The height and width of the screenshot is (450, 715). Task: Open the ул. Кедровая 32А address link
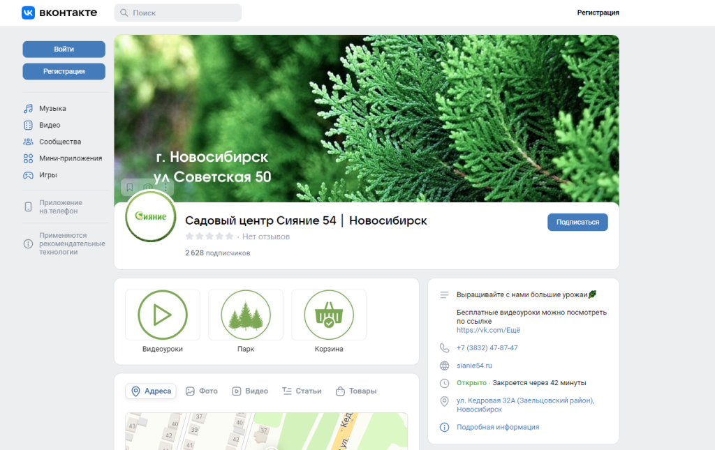click(525, 405)
